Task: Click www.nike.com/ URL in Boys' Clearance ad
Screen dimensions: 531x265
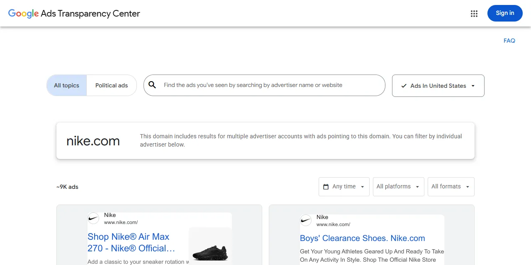Action: tap(333, 224)
